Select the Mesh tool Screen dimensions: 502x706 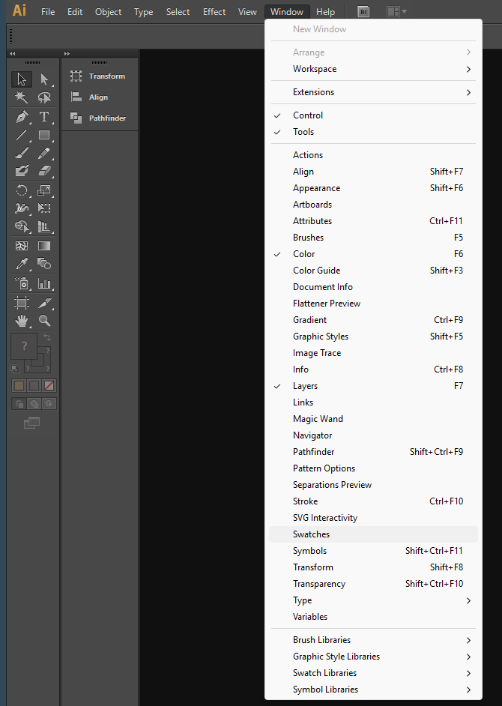(x=22, y=246)
